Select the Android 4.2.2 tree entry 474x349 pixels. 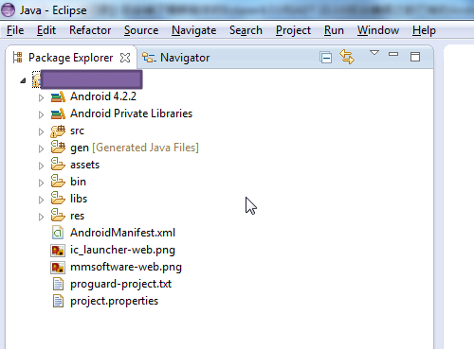(x=103, y=96)
